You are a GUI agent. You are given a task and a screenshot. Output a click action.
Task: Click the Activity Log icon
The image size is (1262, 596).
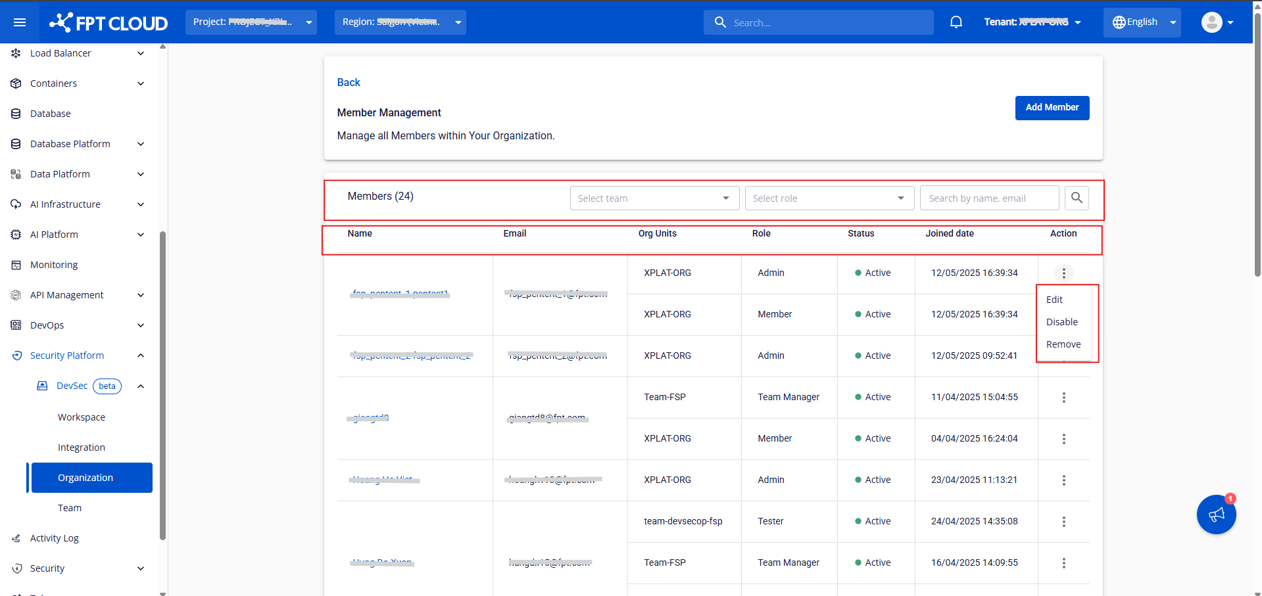pos(16,538)
